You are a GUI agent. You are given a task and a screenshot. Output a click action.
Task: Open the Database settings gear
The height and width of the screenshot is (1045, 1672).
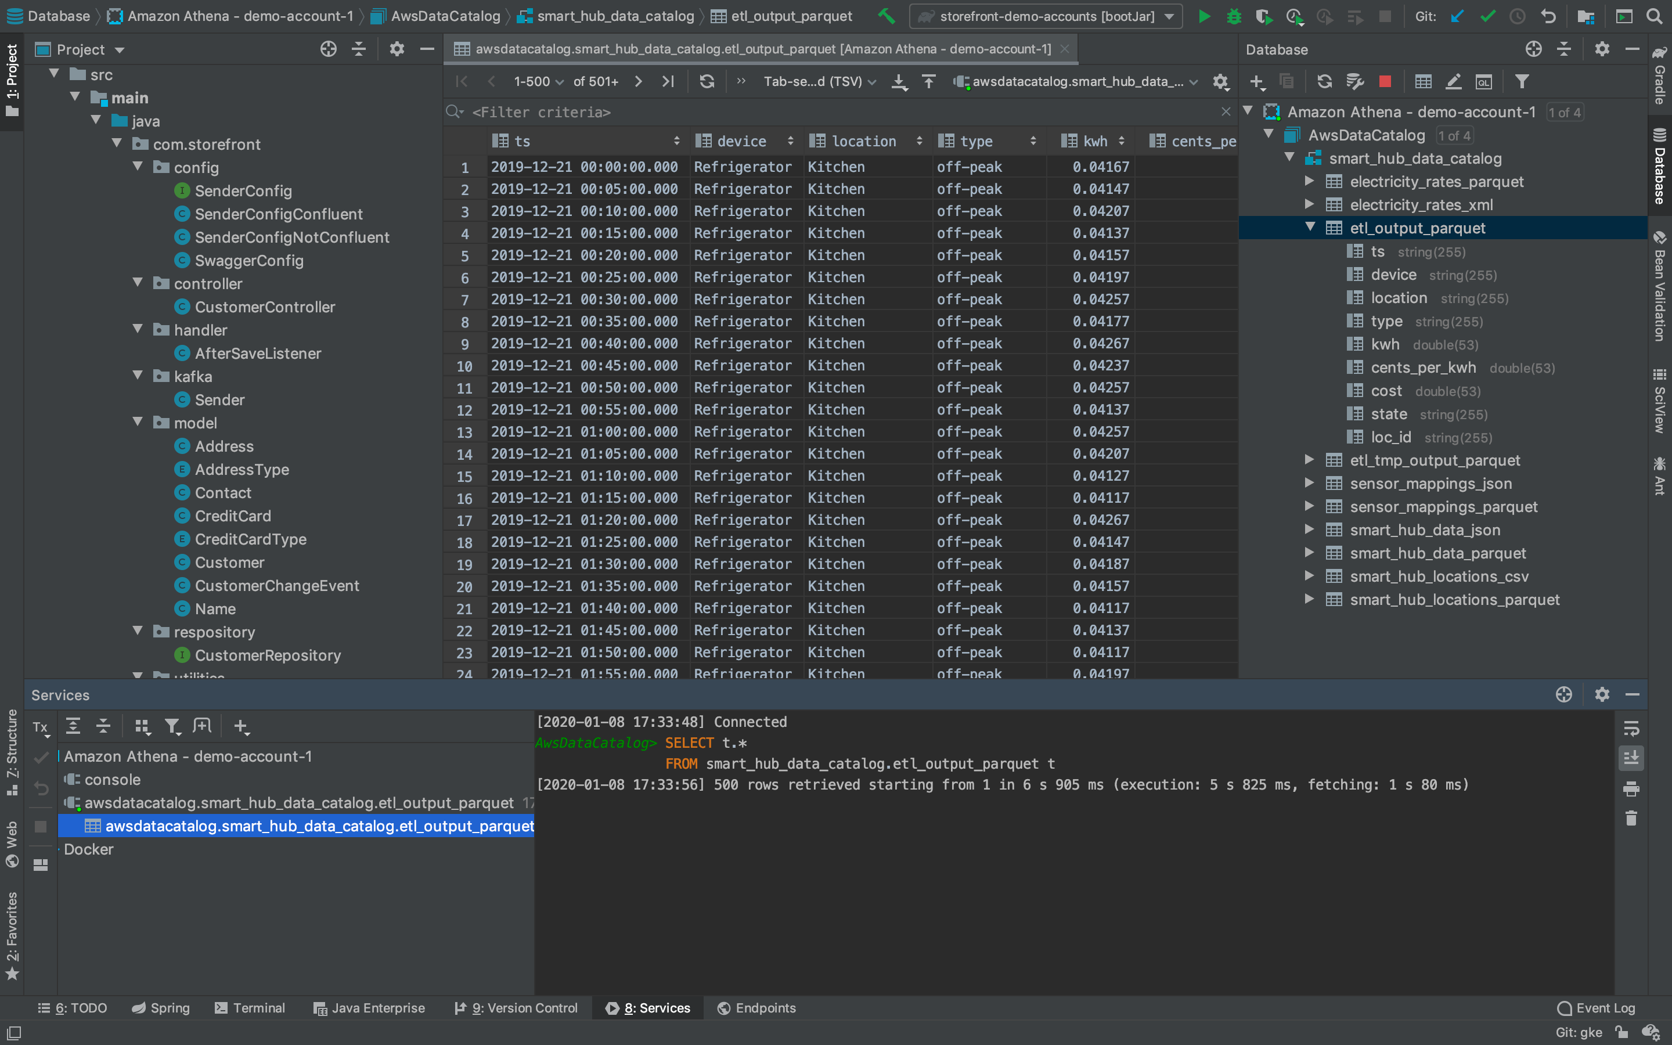1602,49
